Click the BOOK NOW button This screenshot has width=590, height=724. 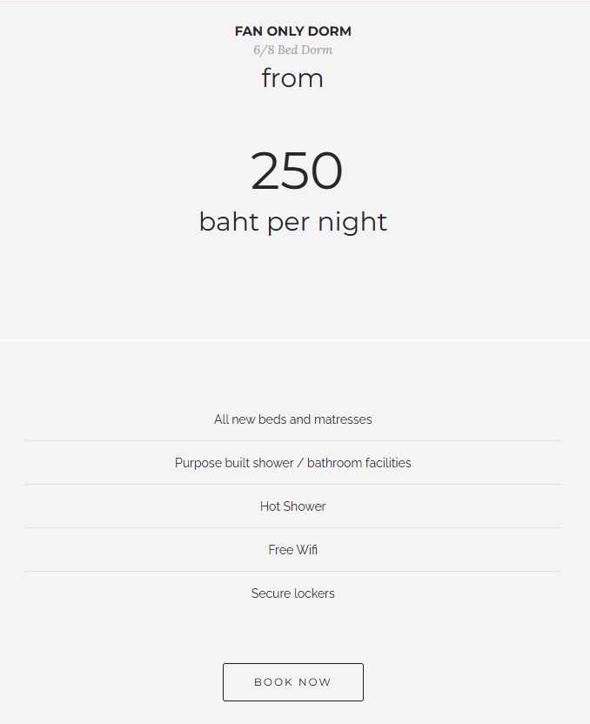(293, 682)
